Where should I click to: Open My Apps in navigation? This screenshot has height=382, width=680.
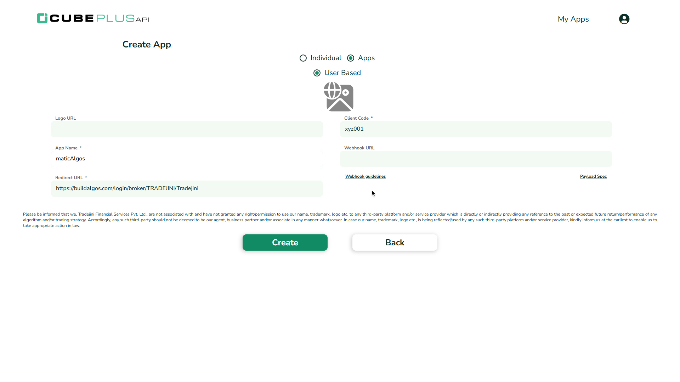tap(573, 19)
